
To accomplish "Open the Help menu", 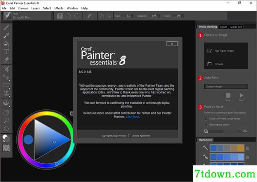I will pyautogui.click(x=84, y=8).
